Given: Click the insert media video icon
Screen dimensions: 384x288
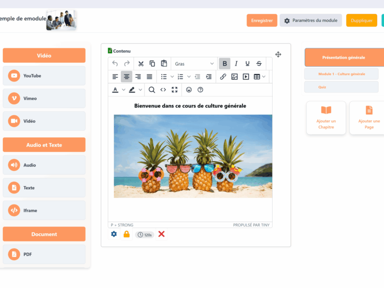Looking at the screenshot, I should point(246,77).
